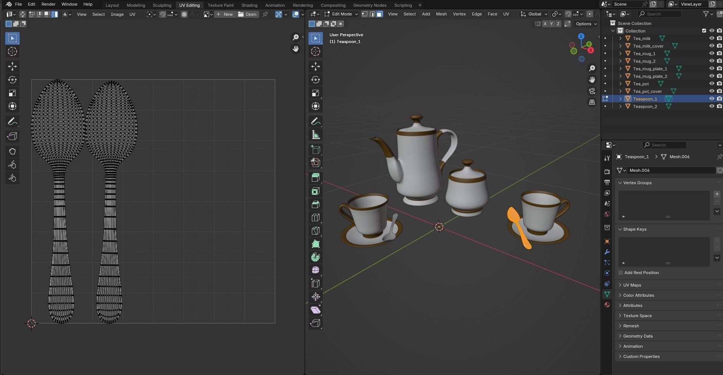Viewport: 723px width, 375px height.
Task: Add a new vertex group
Action: tap(717, 194)
